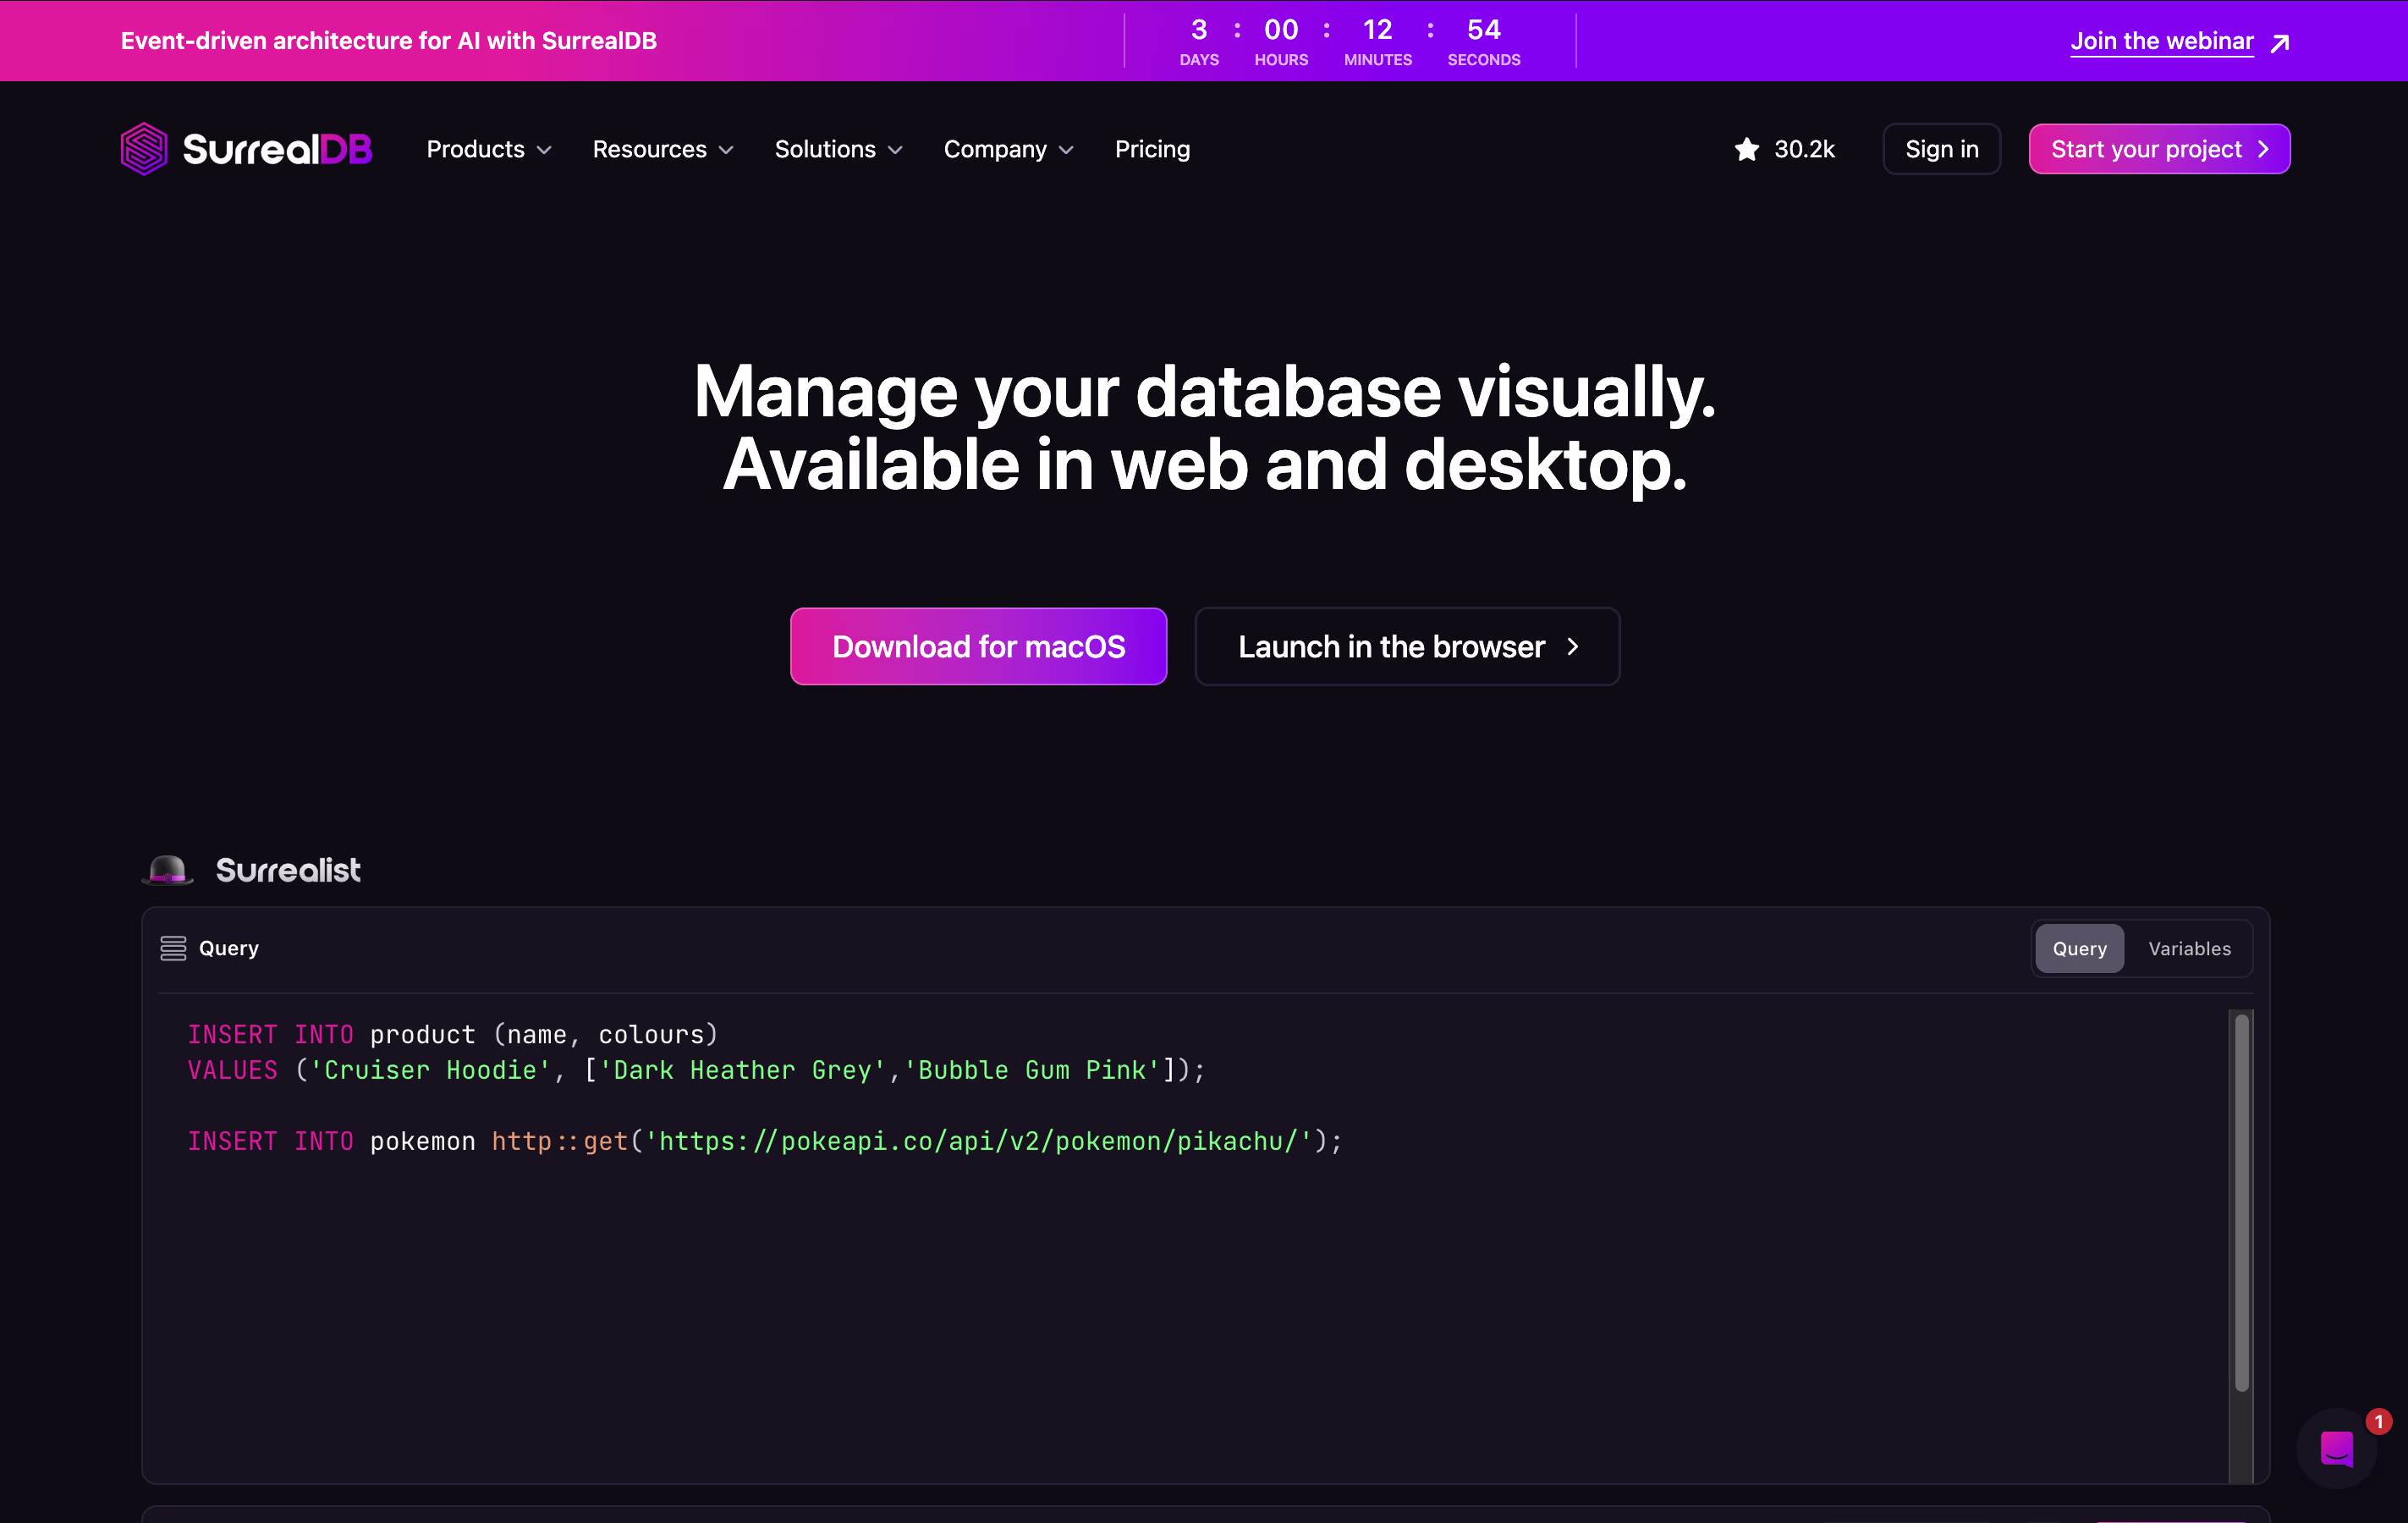Select the Query toggle option
The width and height of the screenshot is (2408, 1523).
pos(2079,948)
